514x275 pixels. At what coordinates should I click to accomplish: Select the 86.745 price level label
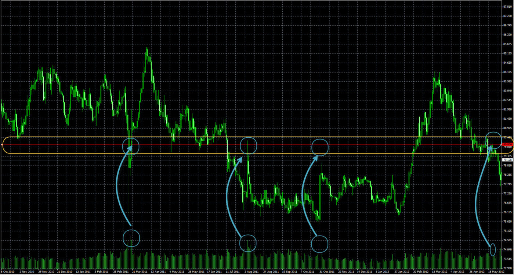pos(507,25)
